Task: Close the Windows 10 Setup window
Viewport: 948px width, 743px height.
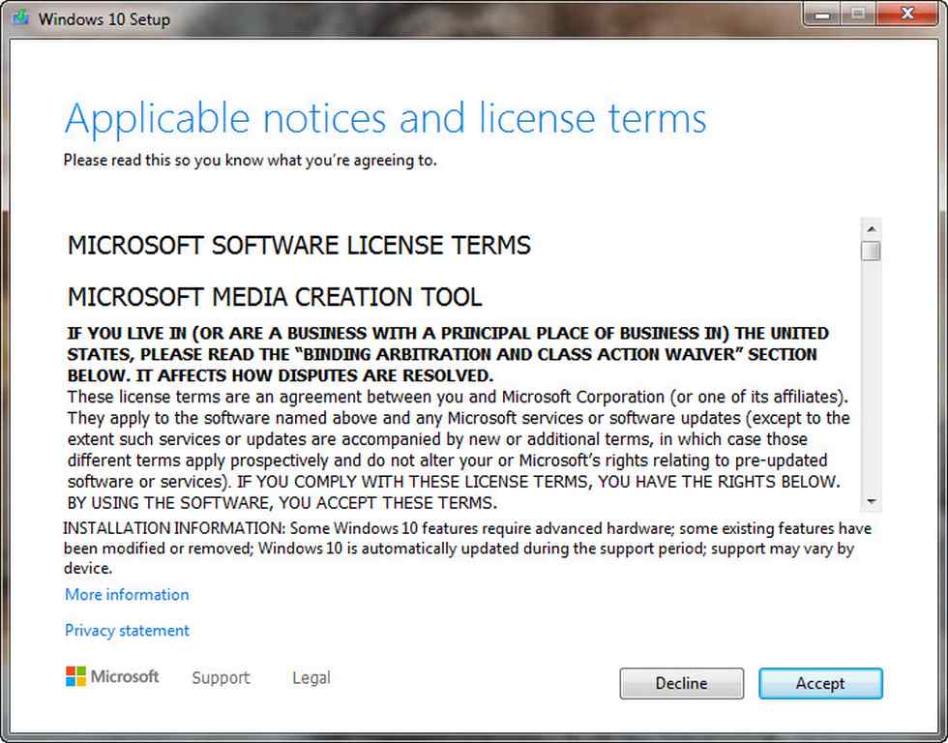Action: coord(907,14)
